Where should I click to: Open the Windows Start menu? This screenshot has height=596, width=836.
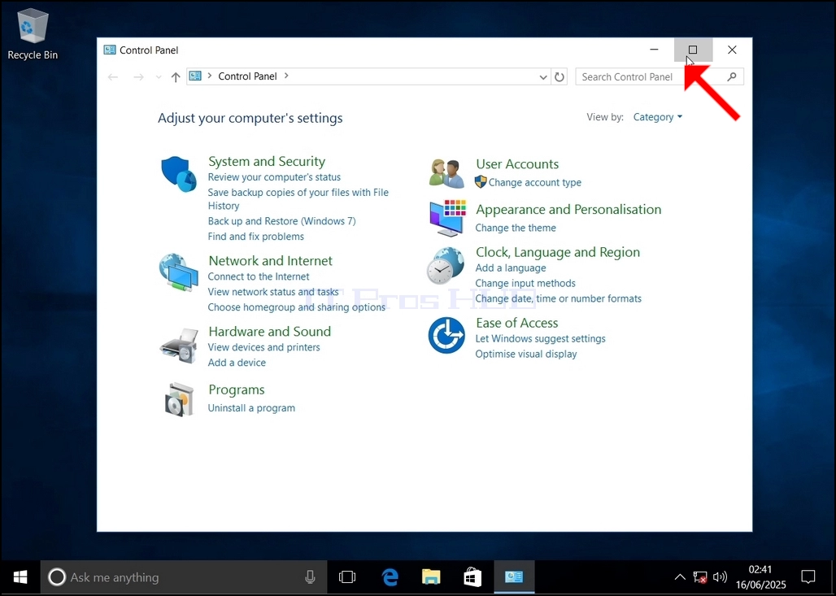point(20,576)
